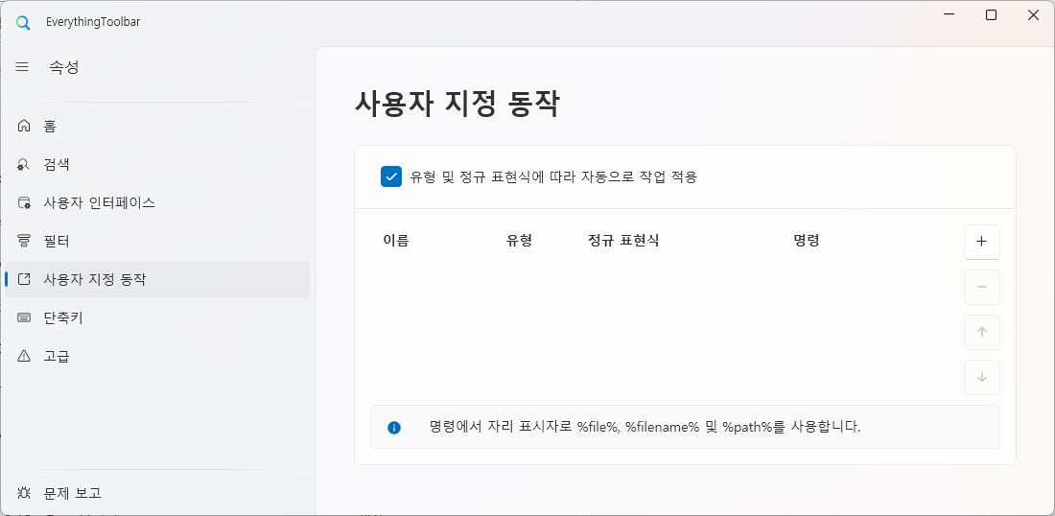
Task: Select 사용자 지정 동작 in sidebar
Action: click(x=157, y=279)
